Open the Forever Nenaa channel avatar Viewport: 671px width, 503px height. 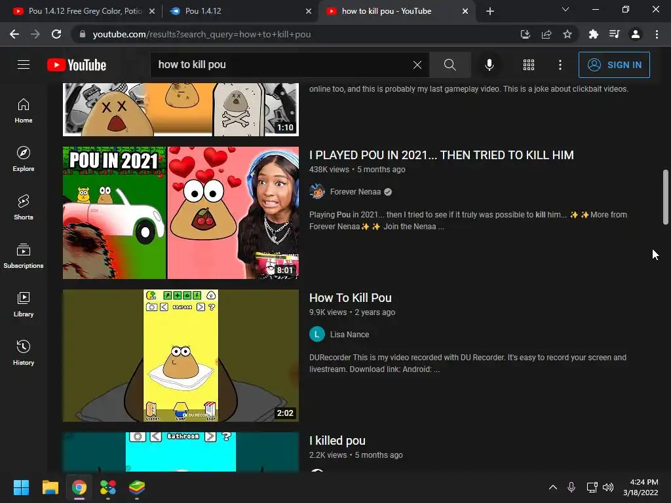(317, 192)
